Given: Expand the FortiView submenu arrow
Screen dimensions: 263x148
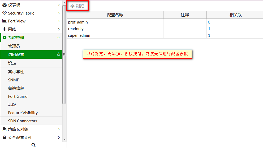Looking at the screenshot, I should [x=59, y=21].
